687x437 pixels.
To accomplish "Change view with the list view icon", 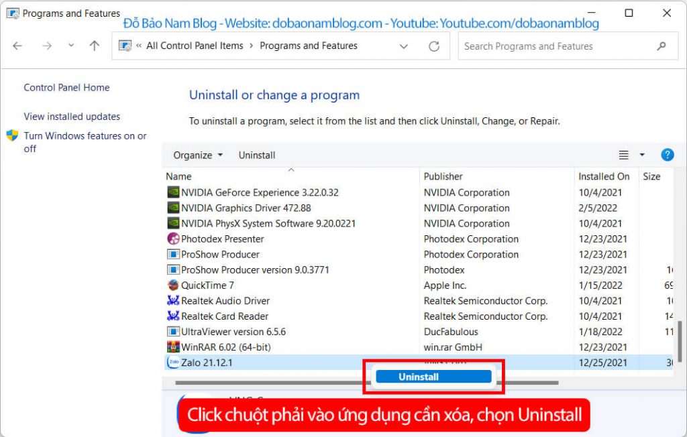I will [x=623, y=155].
